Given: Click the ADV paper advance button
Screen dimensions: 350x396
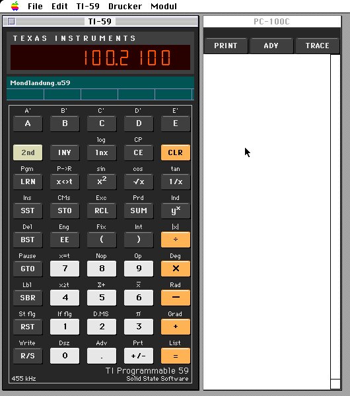Looking at the screenshot, I should [271, 46].
